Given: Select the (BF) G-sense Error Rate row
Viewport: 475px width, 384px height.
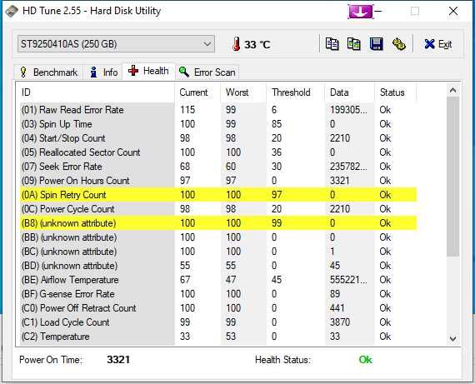Looking at the screenshot, I should (x=218, y=294).
